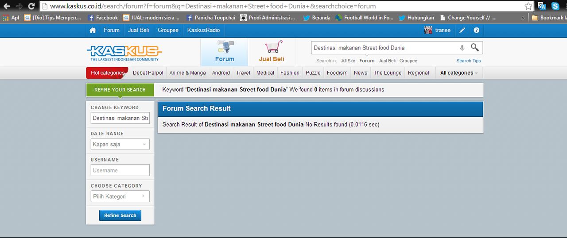Open the Bookmark lain folder
Screen dimensions: 567x238
[x=548, y=18]
